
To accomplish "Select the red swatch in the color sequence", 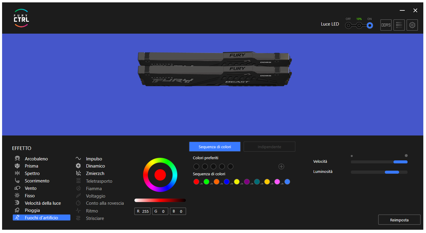I will click(196, 182).
